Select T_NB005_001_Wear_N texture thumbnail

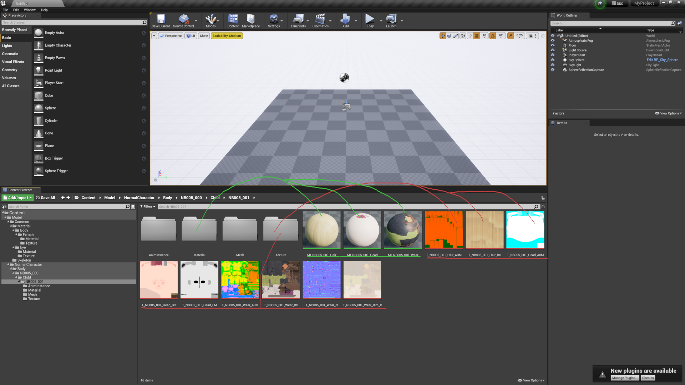tap(321, 279)
